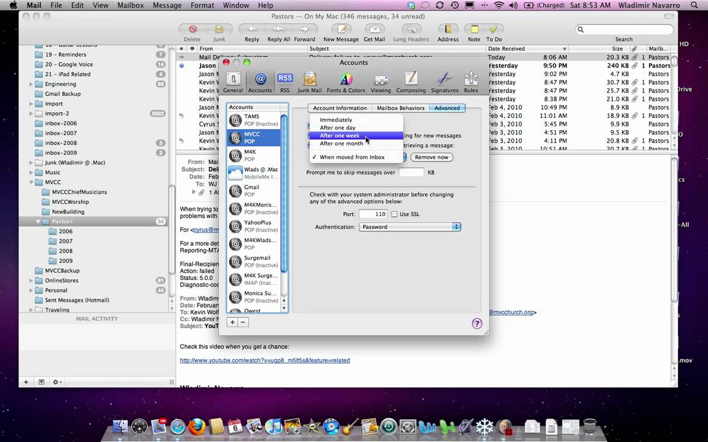This screenshot has width=708, height=442.
Task: Compose with the New Message icon
Action: [x=341, y=29]
